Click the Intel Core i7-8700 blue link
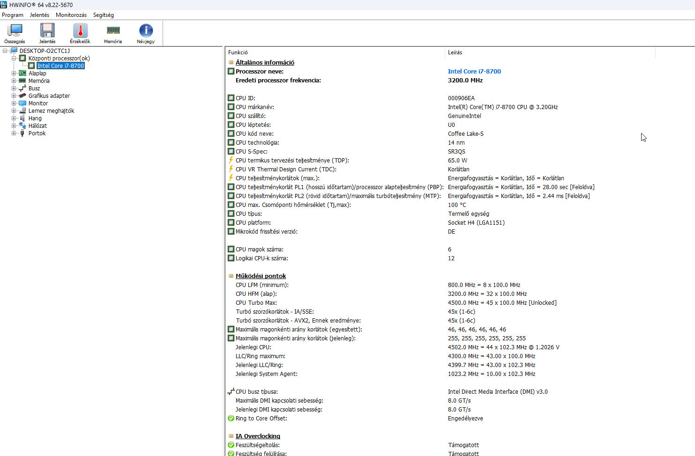Viewport: 695px width, 456px height. click(x=474, y=71)
